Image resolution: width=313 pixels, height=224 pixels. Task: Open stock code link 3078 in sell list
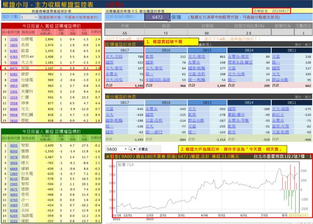(14, 157)
